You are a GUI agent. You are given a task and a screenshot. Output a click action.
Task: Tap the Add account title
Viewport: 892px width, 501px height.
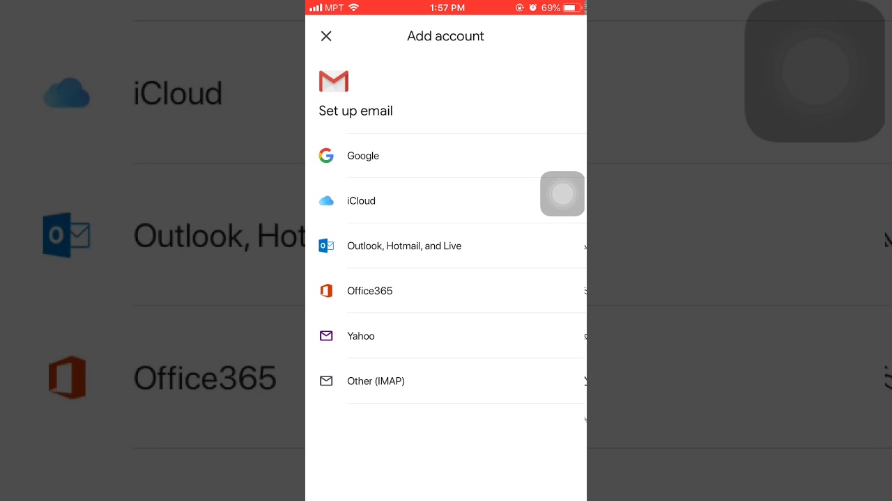[445, 36]
